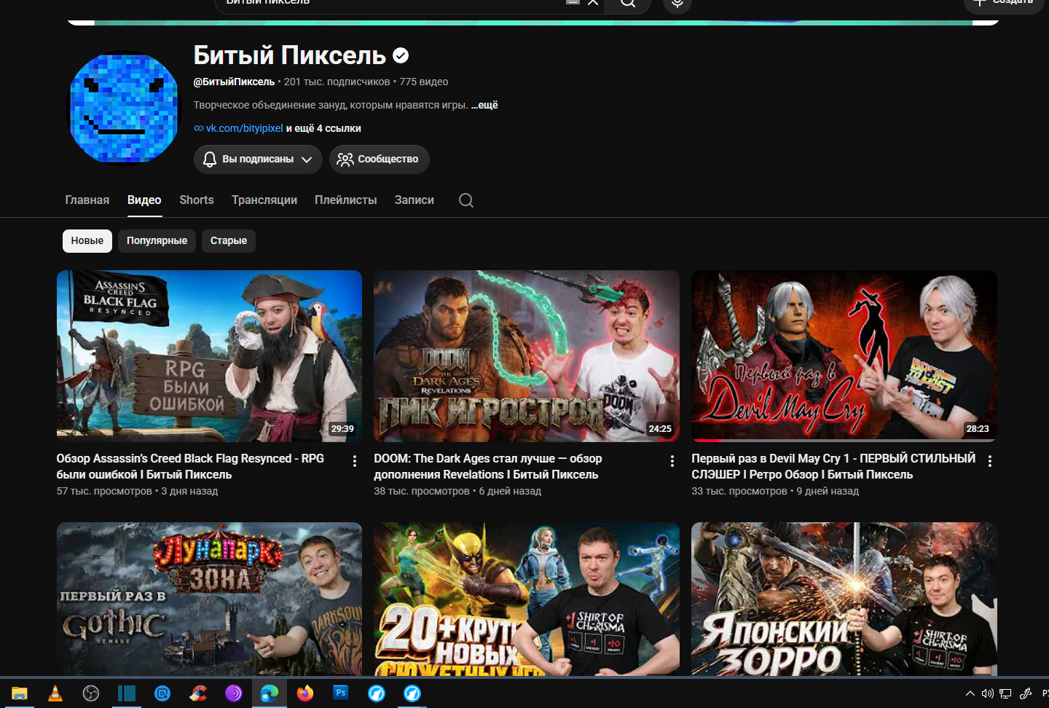Click the volume speaker icon in system tray
This screenshot has height=708, width=1049.
click(x=988, y=693)
